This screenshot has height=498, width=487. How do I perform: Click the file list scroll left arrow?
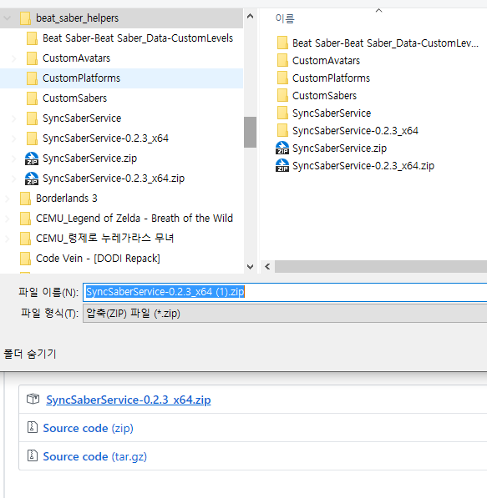[x=267, y=267]
